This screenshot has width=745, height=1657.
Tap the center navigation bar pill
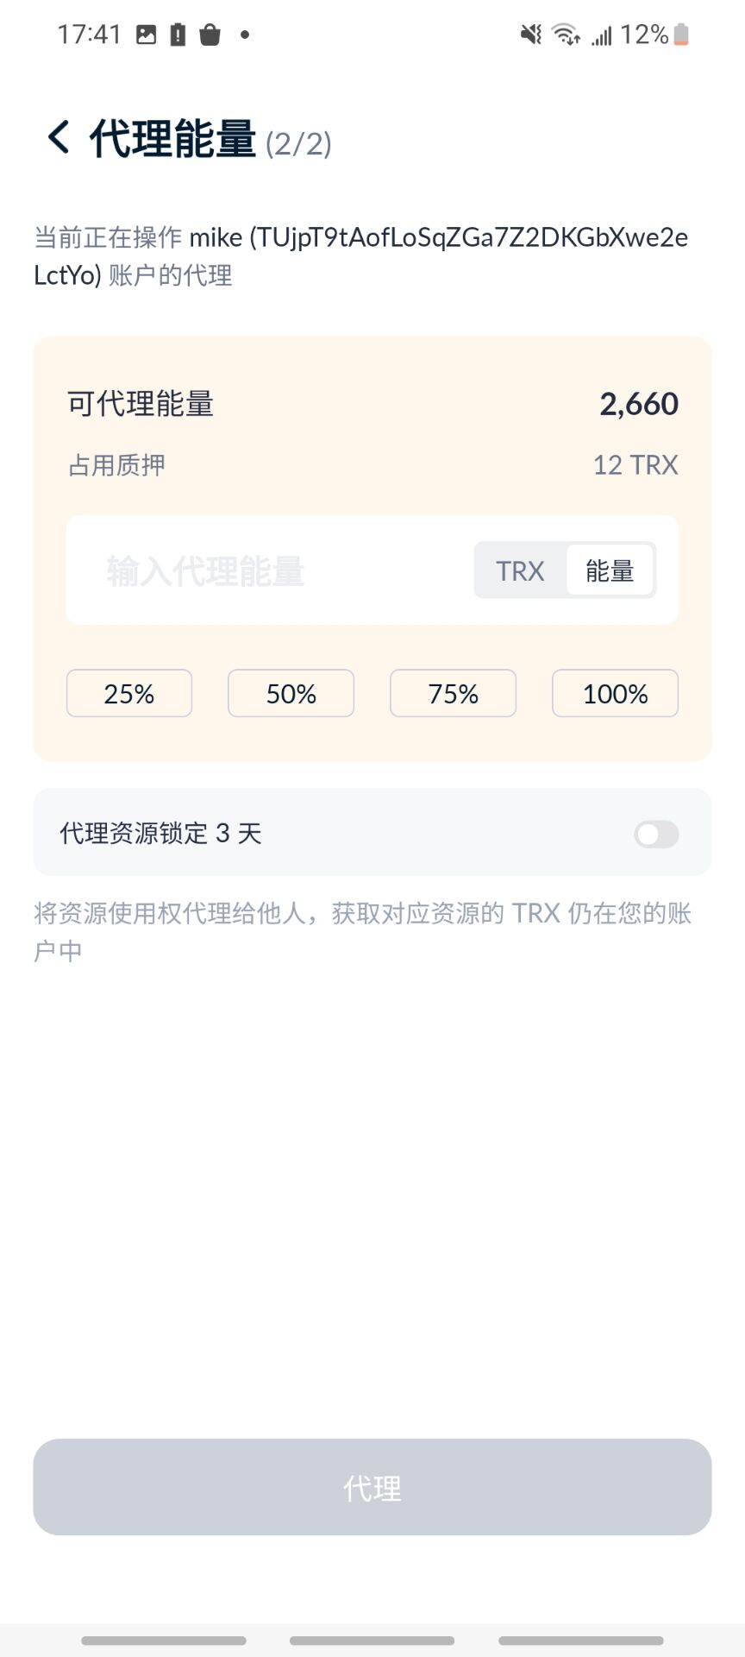[372, 1641]
